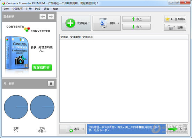The width and height of the screenshot is (192, 138).
Task: Click the 之后 size pie chart
Action: (x=42, y=107)
